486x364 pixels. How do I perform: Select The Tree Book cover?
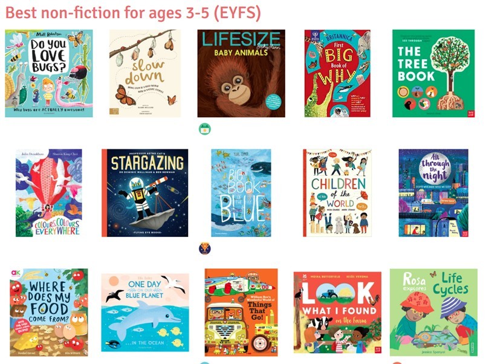(x=433, y=74)
